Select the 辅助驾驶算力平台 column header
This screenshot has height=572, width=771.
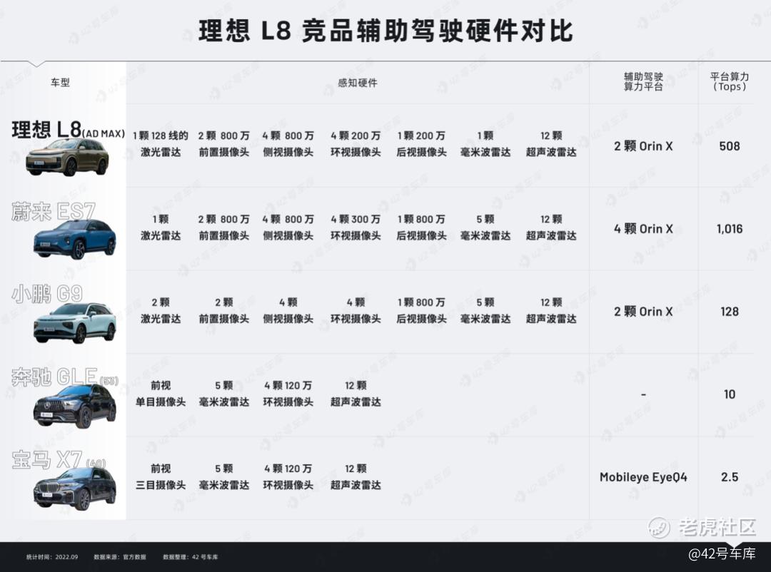pos(643,81)
